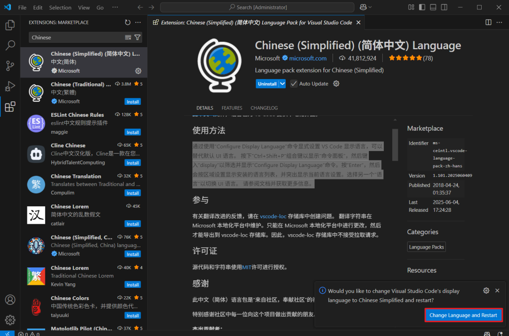Open the filter extensions funnel menu
Viewport: 509px width, 336px height.
tap(138, 37)
